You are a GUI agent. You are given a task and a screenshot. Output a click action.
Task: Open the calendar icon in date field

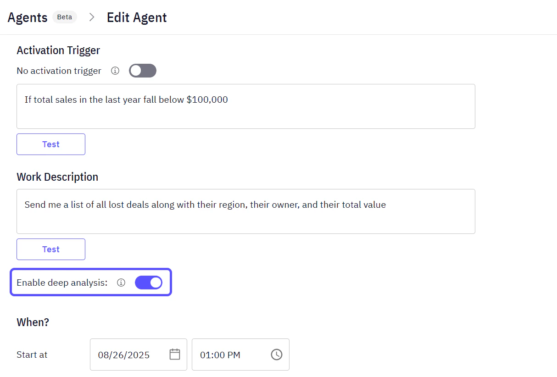click(x=175, y=354)
